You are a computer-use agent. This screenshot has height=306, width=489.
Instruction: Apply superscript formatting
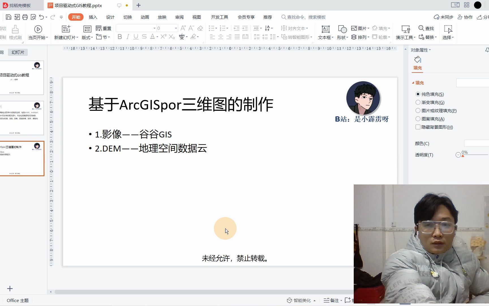(x=163, y=37)
